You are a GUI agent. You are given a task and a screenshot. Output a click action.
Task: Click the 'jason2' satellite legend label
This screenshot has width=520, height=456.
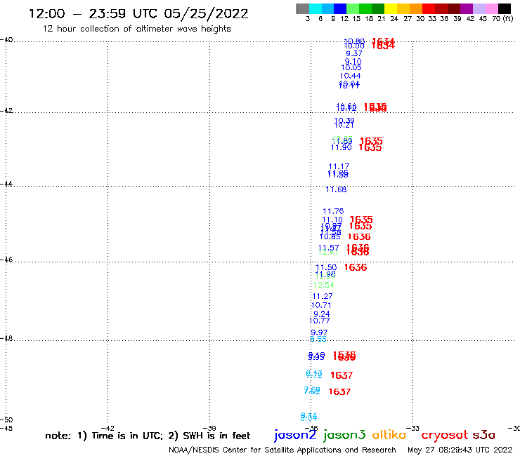pos(295,435)
